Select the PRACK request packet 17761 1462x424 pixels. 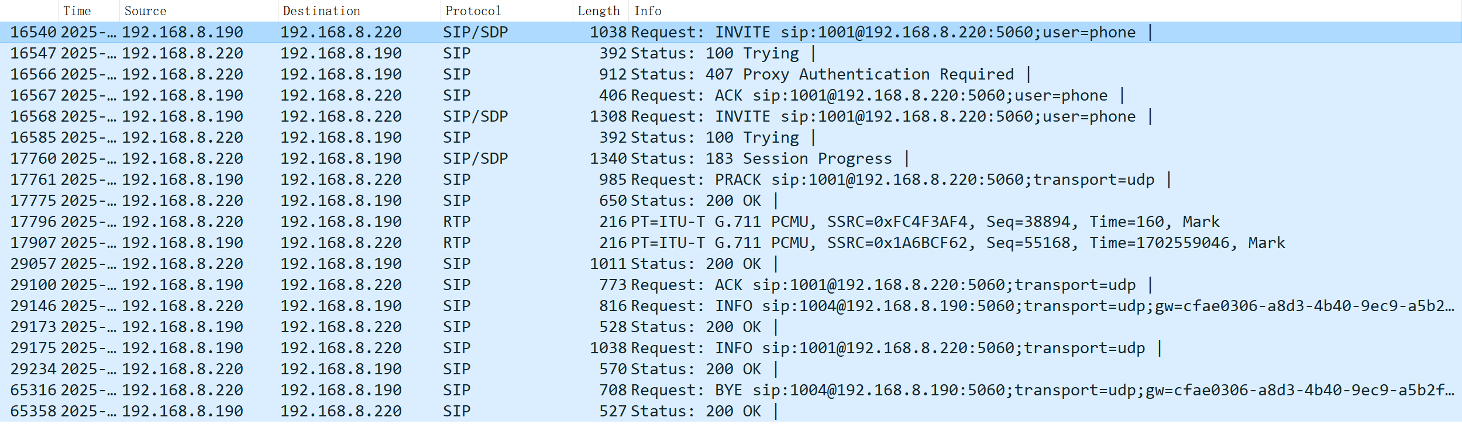tap(351, 180)
